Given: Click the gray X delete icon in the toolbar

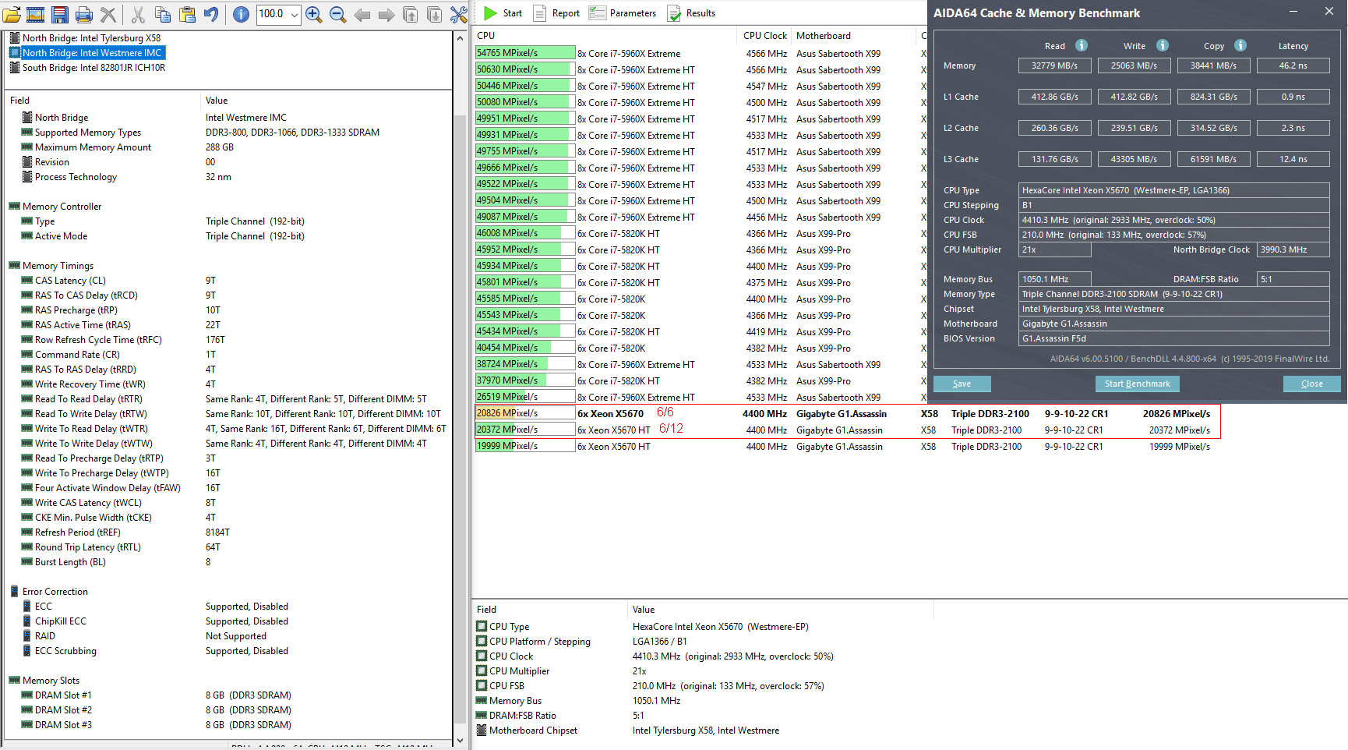Looking at the screenshot, I should tap(108, 14).
